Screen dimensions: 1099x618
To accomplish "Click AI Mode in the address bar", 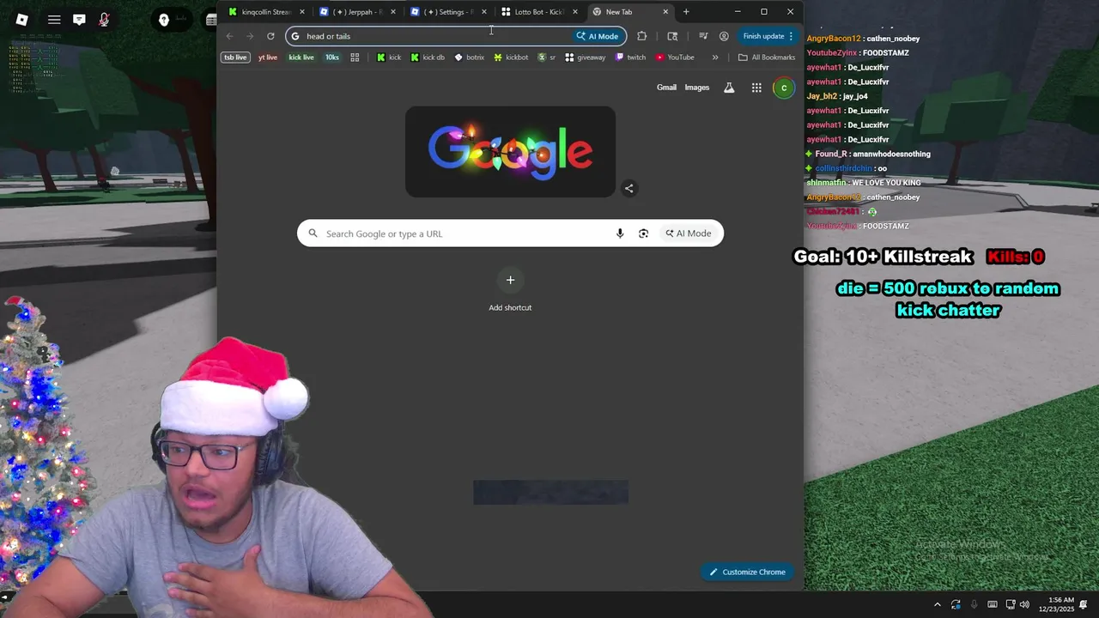I will (598, 36).
